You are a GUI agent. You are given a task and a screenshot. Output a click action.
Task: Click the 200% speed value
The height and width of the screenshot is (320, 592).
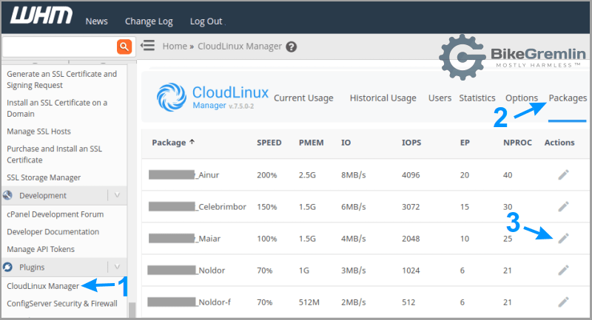click(x=267, y=175)
